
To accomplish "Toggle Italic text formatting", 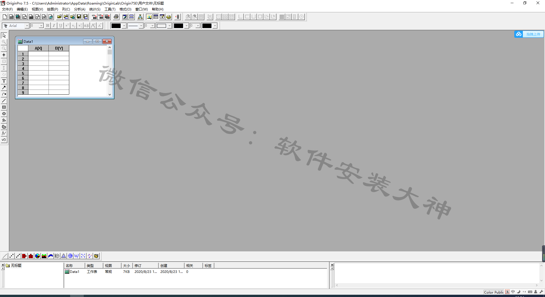I will click(x=54, y=26).
